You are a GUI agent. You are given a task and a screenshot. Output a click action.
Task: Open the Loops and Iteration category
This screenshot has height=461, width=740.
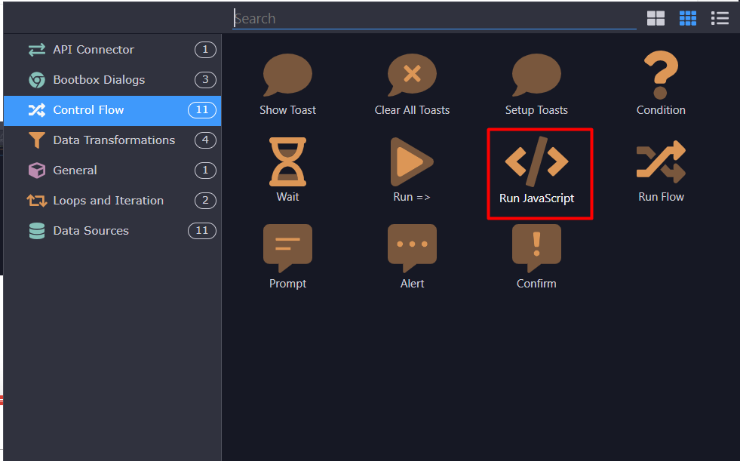(112, 201)
